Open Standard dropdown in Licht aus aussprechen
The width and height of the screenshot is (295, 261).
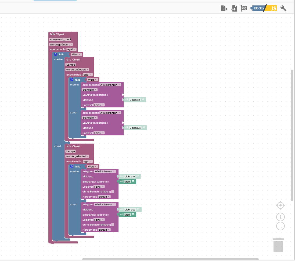click(89, 118)
